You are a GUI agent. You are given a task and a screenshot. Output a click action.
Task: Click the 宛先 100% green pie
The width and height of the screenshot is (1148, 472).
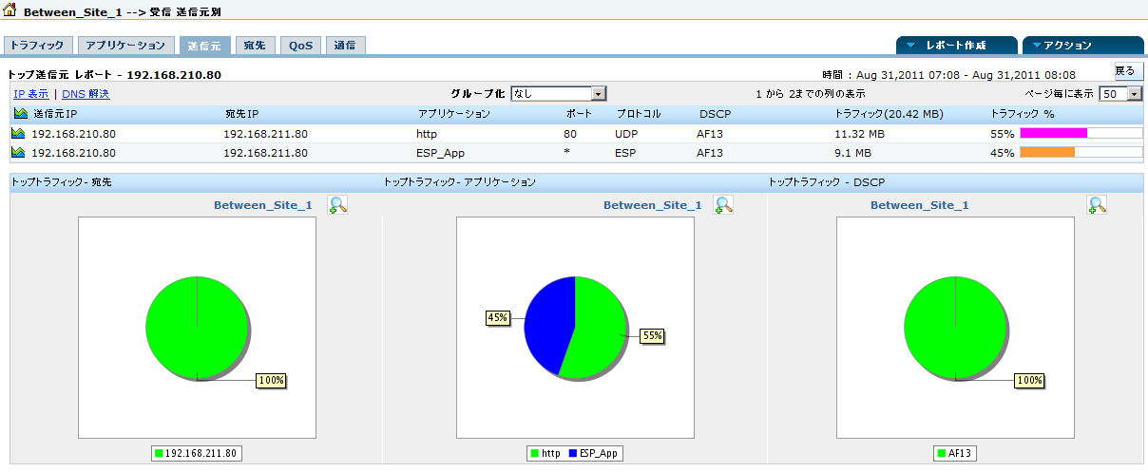coord(196,328)
